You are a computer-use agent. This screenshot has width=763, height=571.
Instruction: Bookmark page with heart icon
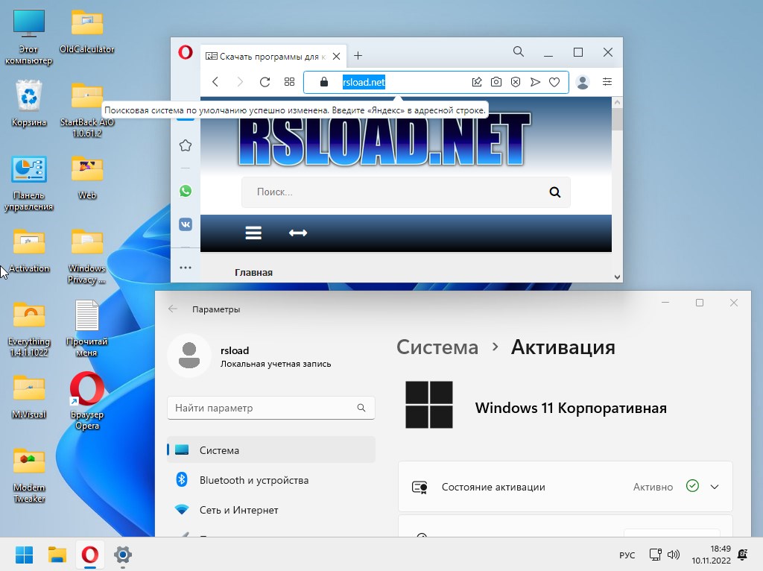[554, 82]
